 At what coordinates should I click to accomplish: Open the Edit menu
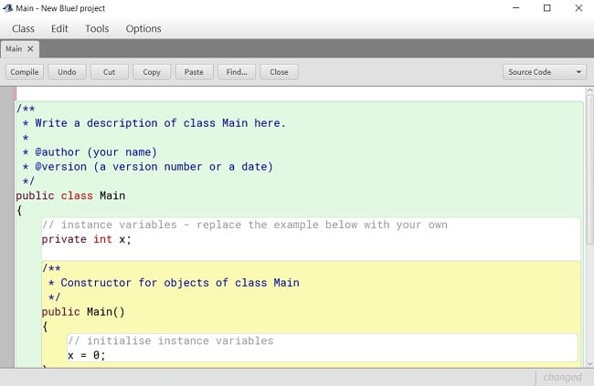click(x=59, y=29)
